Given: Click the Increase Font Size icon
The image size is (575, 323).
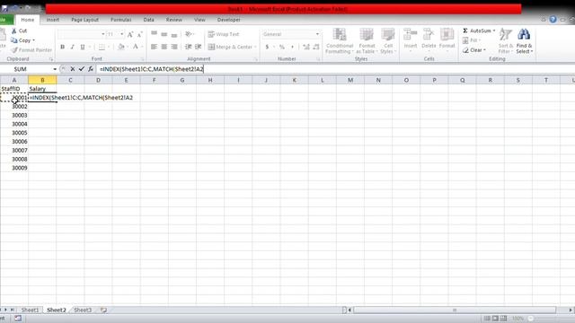Looking at the screenshot, I should click(130, 34).
